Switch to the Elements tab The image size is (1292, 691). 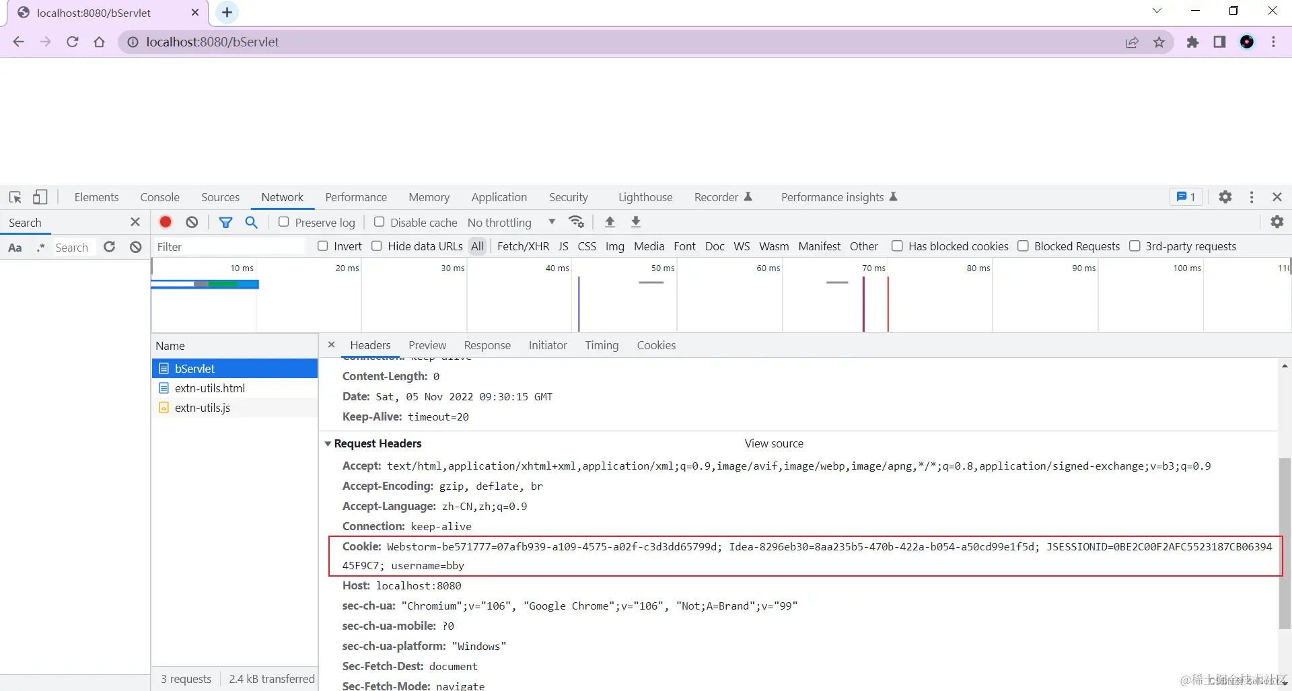[x=96, y=197]
